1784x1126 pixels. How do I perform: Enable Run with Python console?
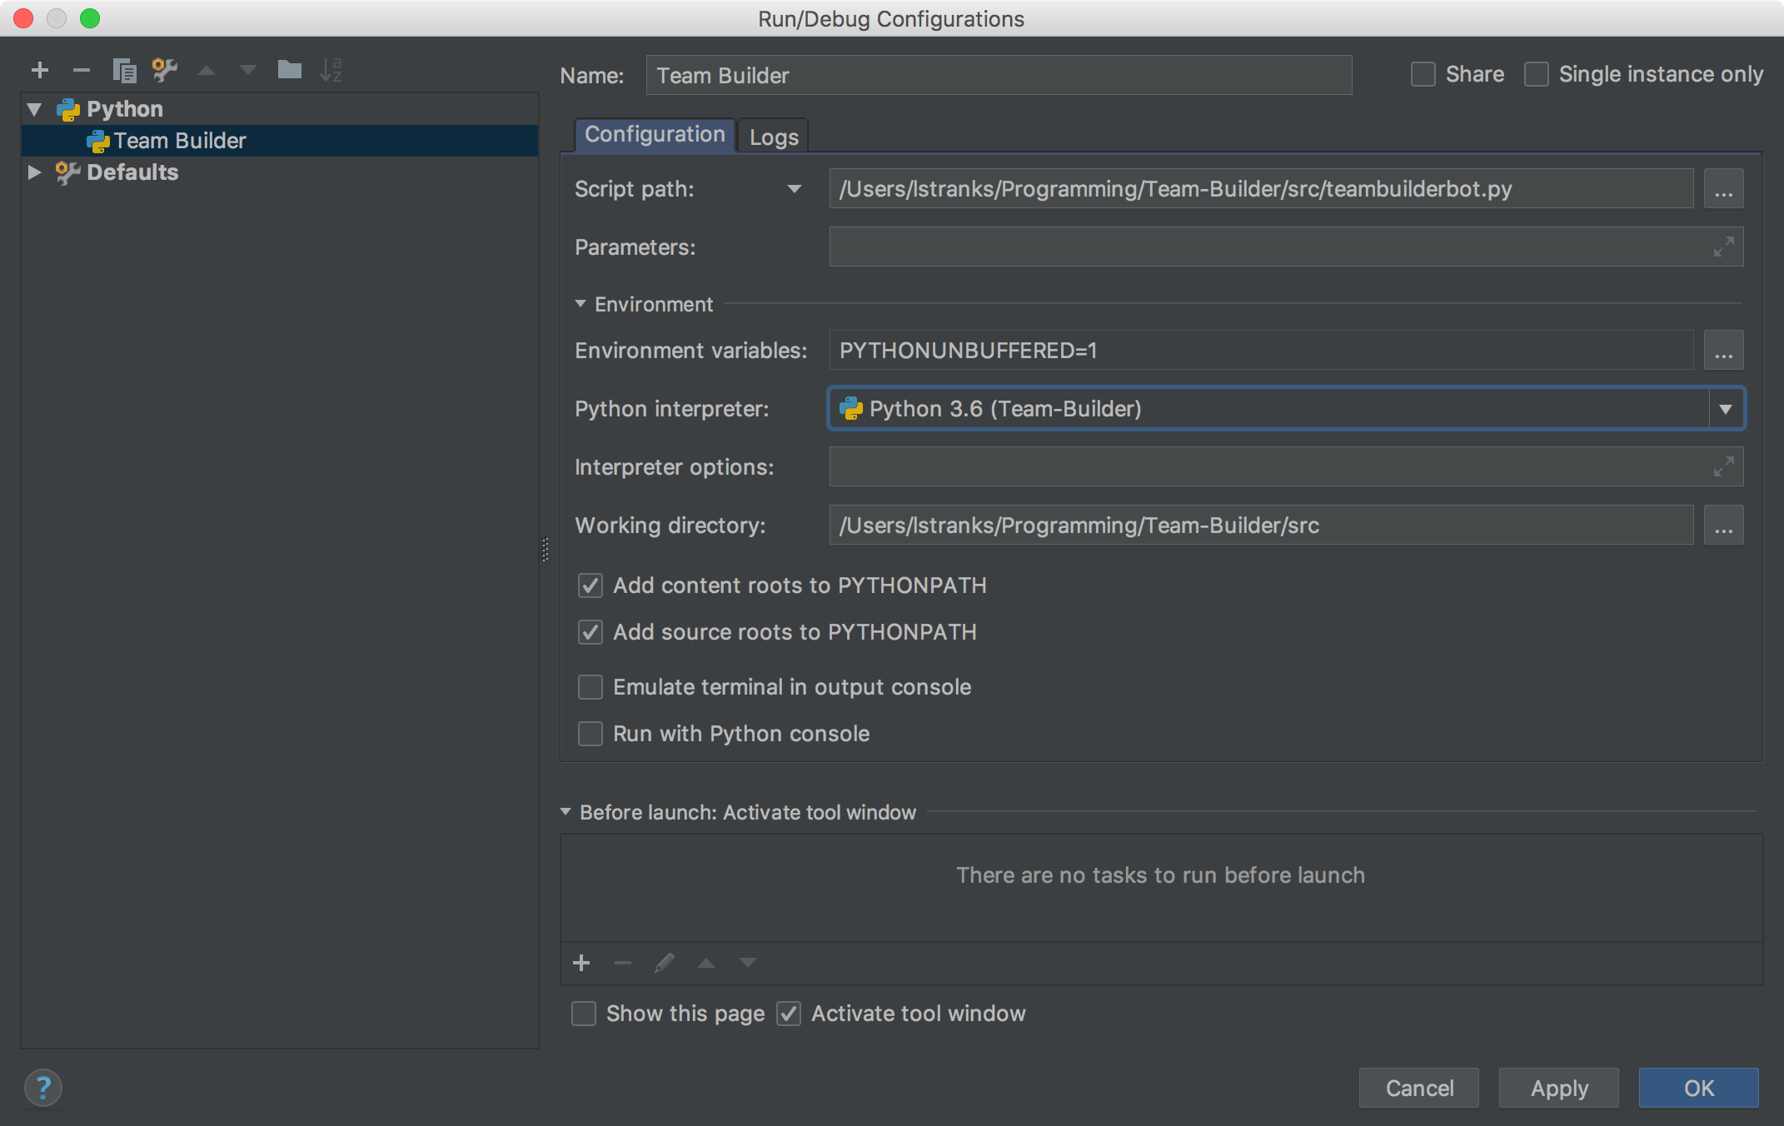click(x=591, y=734)
